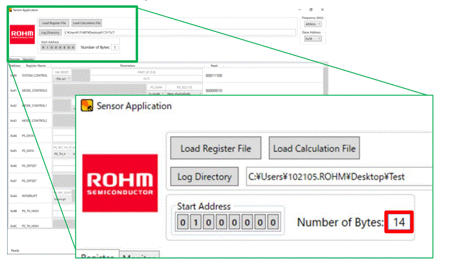Click read value 00000010
449x265 pixels.
(214, 91)
